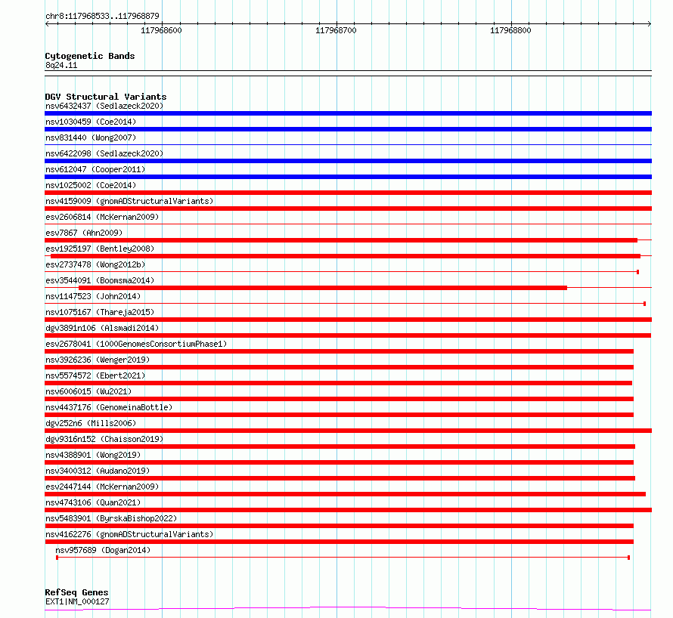Click the blue bar under nsv612047
The width and height of the screenshot is (673, 618).
348,177
